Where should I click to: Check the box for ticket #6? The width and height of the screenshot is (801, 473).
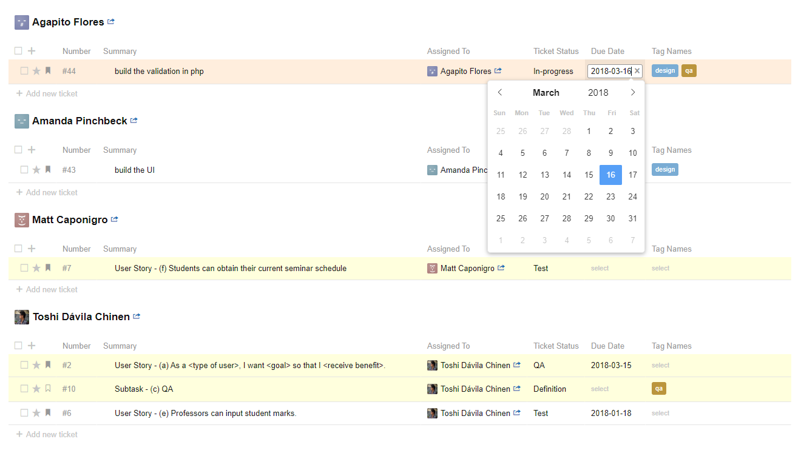tap(24, 413)
